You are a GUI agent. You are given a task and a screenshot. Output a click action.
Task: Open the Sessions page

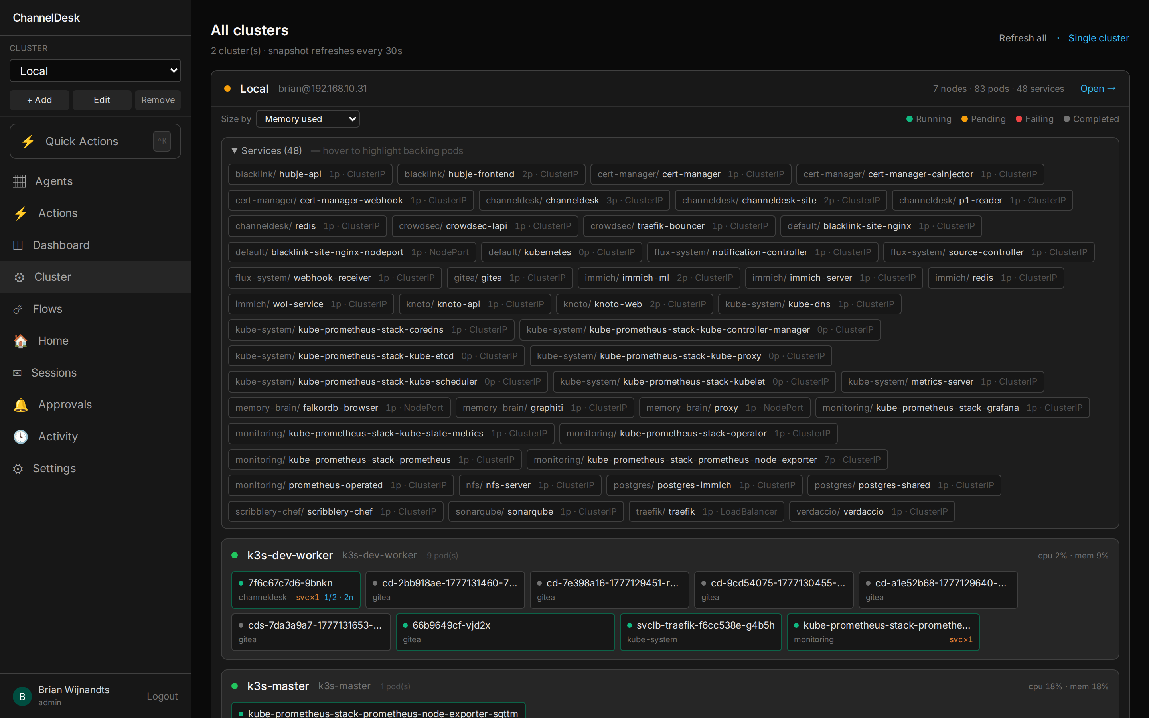click(95, 373)
